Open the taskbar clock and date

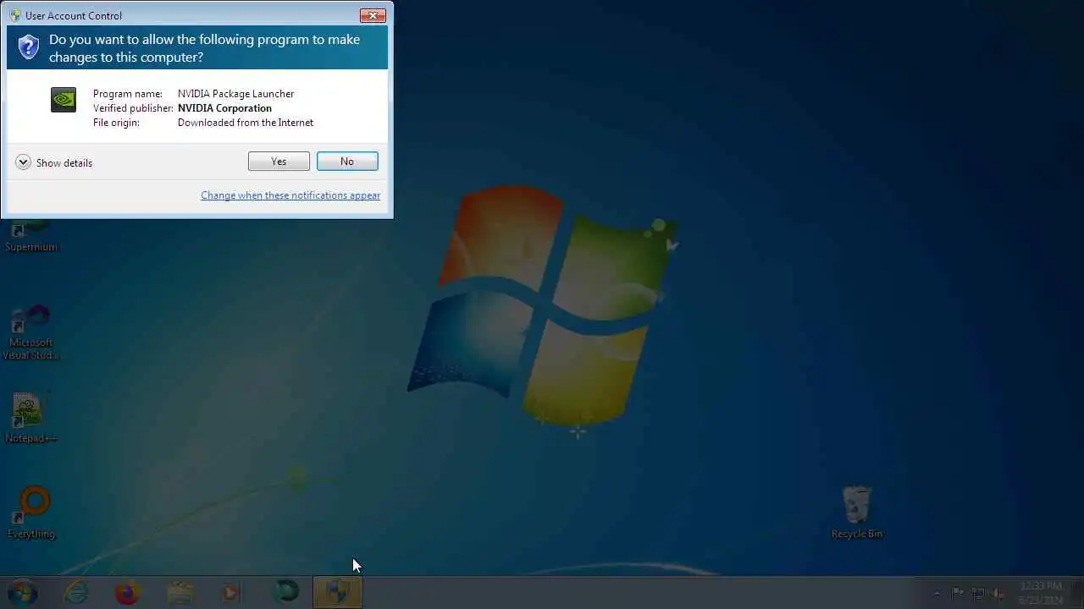pos(1041,592)
